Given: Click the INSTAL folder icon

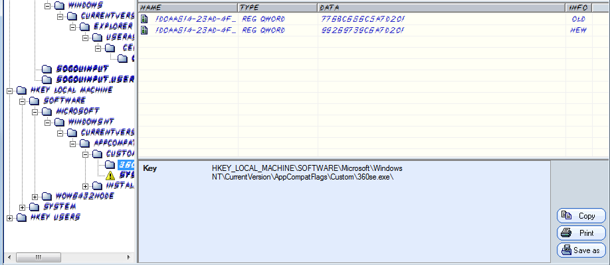Looking at the screenshot, I should (x=98, y=186).
